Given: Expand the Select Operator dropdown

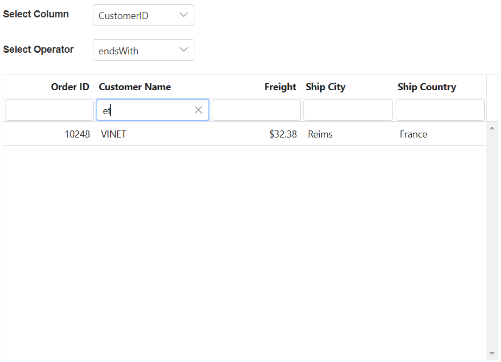Looking at the screenshot, I should click(x=143, y=51).
